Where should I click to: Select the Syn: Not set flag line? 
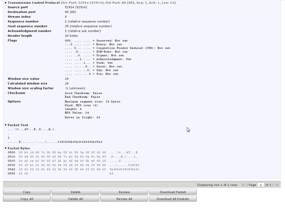pos(91,70)
